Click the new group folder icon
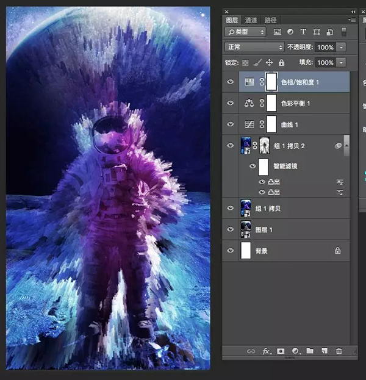This screenshot has width=366, height=380. pos(310,351)
